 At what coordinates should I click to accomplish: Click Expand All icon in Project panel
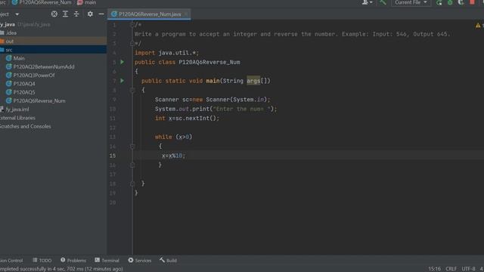pos(66,14)
